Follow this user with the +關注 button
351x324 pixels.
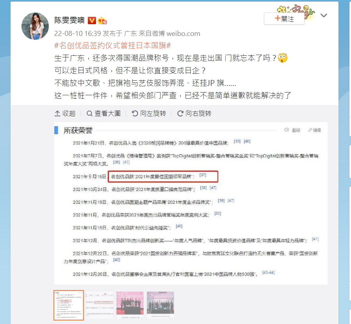(x=284, y=19)
